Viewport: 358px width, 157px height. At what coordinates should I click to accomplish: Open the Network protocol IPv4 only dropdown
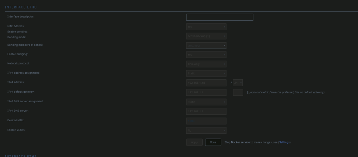pyautogui.click(x=206, y=64)
